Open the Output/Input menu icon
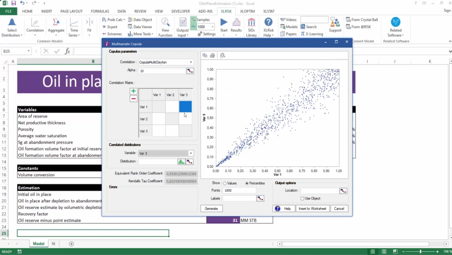The width and height of the screenshot is (452, 255). [183, 28]
